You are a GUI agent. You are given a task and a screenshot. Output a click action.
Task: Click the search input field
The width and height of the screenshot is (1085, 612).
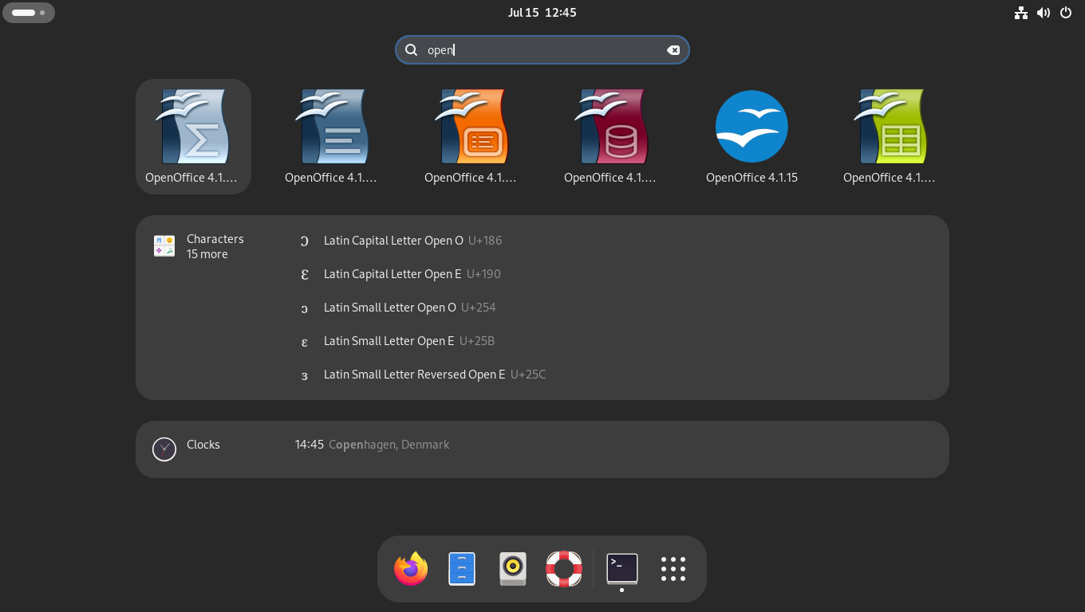click(542, 50)
